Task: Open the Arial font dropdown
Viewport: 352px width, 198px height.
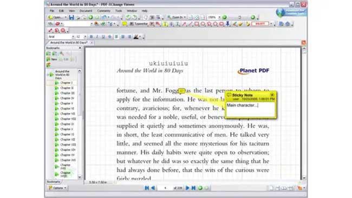Action: [x=73, y=37]
